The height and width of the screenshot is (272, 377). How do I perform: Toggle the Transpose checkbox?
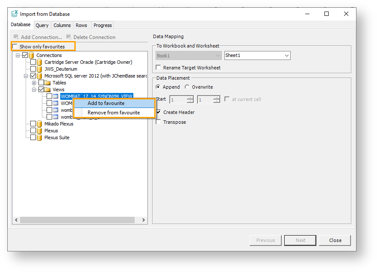pyautogui.click(x=159, y=122)
